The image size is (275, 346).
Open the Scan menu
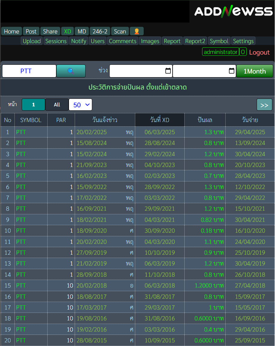point(120,31)
